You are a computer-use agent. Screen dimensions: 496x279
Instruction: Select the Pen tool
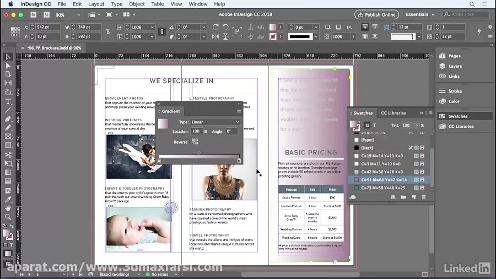pos(8,119)
